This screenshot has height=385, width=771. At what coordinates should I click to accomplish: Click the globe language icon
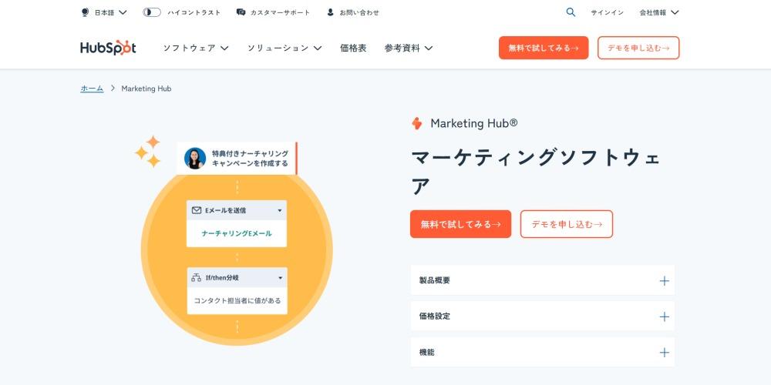point(85,12)
